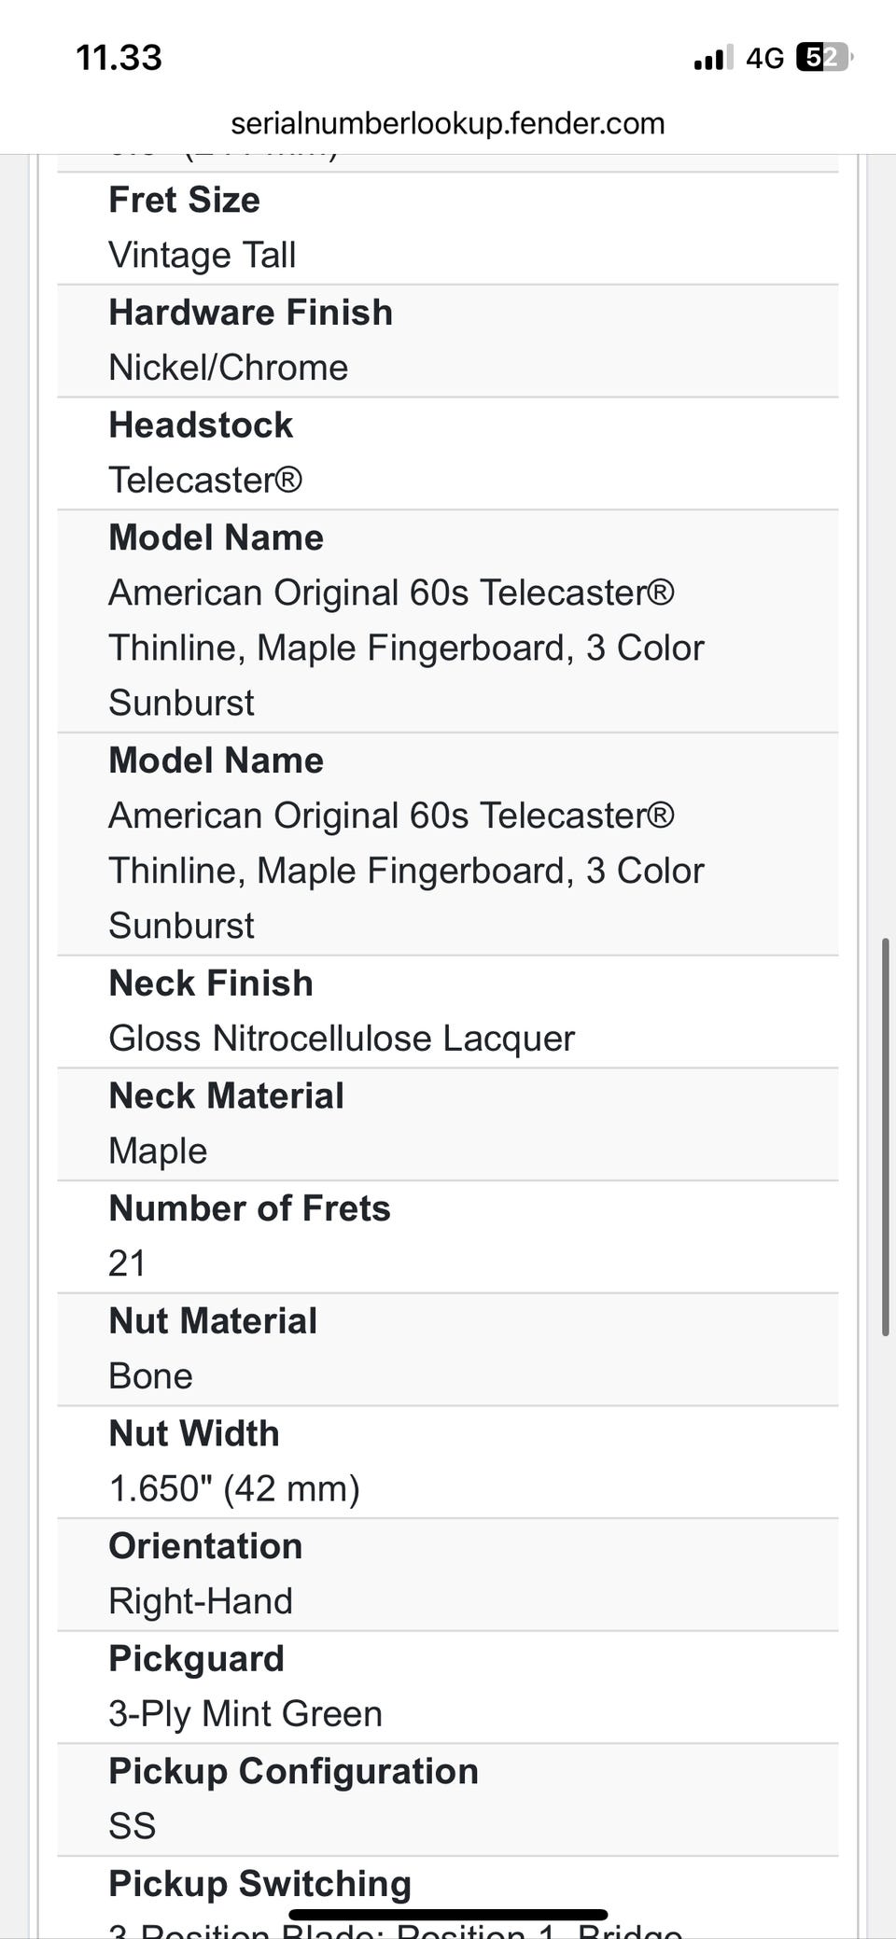Tap the Number of Frets heading
This screenshot has height=1939, width=896.
point(249,1208)
